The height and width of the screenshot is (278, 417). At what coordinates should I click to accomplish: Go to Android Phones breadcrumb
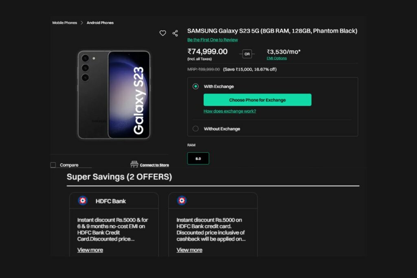100,23
